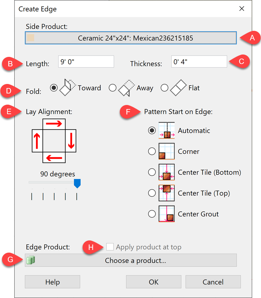Click the Lay Alignment degrees slider handle
This screenshot has height=298, width=261.
click(77, 184)
